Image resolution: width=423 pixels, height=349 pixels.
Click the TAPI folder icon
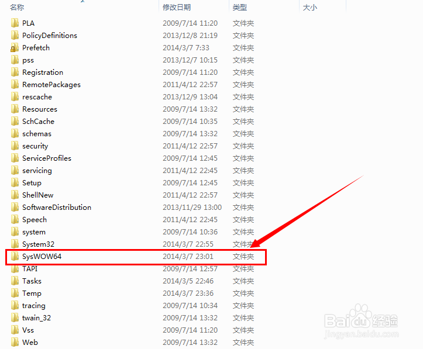pyautogui.click(x=15, y=269)
